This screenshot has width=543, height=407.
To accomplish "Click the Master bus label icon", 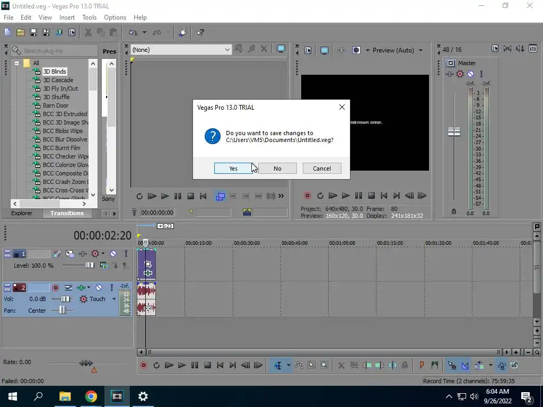I will point(451,63).
